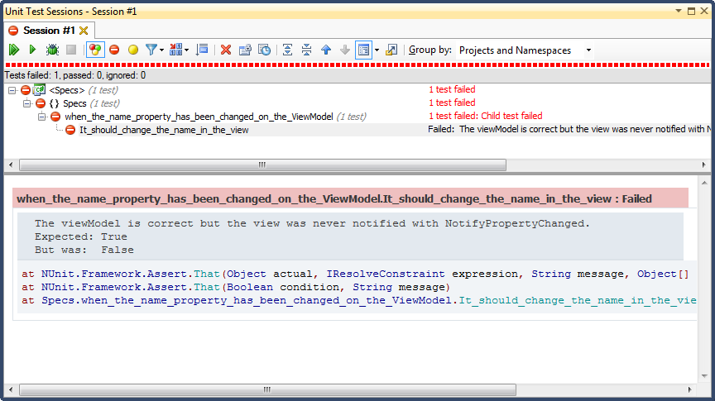715x401 pixels.
Task: Collapse the Specs namespace node
Action: pyautogui.click(x=27, y=103)
